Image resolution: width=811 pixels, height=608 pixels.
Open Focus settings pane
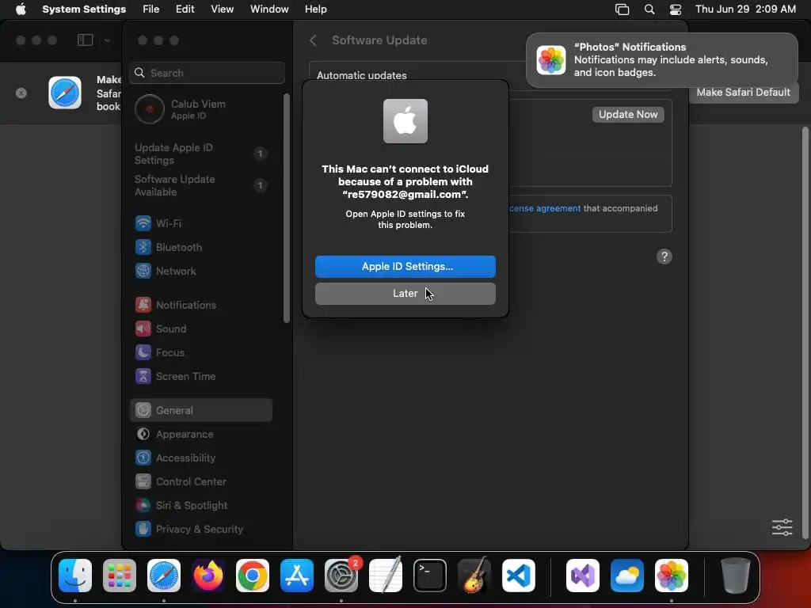(x=200, y=352)
